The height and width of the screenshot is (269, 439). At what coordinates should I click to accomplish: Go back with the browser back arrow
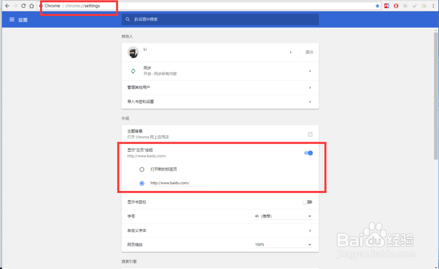tap(7, 6)
